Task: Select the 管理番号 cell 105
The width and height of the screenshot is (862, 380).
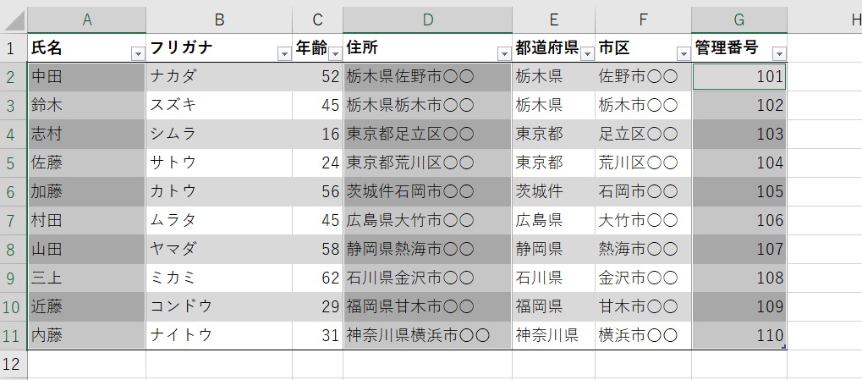Action: [739, 191]
